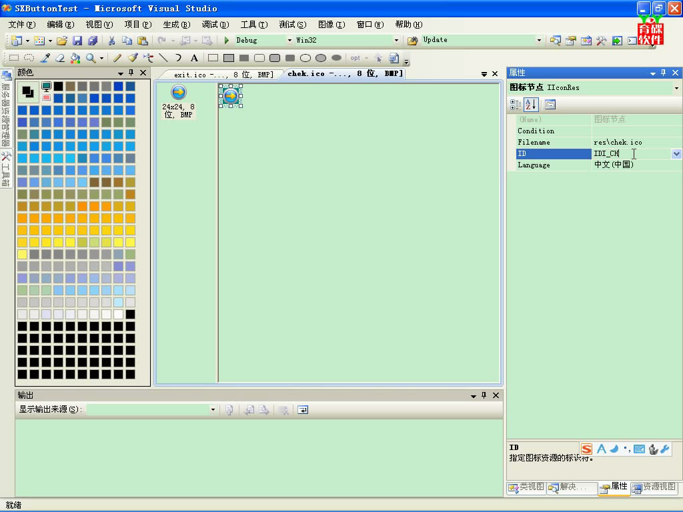Image resolution: width=683 pixels, height=512 pixels.
Task: Open the Toolbox hammer-wrench icon
Action: 602,41
